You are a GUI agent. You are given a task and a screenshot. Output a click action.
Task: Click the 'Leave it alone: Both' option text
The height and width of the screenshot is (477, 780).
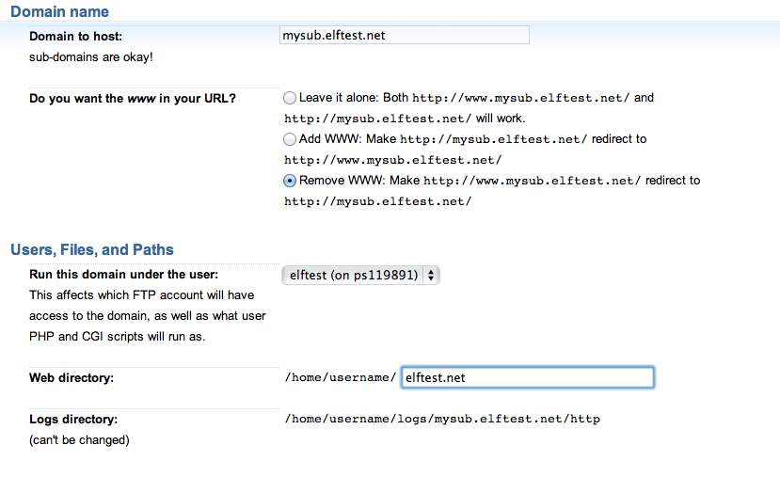tap(354, 98)
